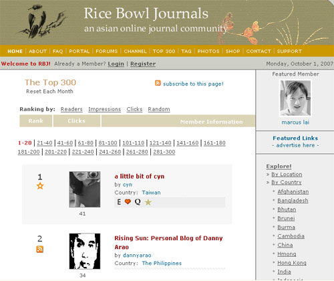Go to page range 181-200
Screen dimensions: 334x281
click(29, 152)
